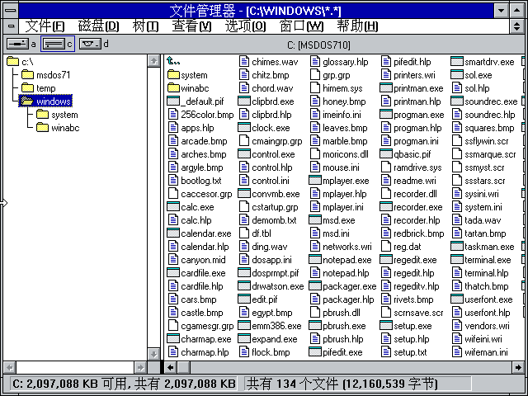Select the file printman.exe
This screenshot has height=396, width=528.
[412, 88]
